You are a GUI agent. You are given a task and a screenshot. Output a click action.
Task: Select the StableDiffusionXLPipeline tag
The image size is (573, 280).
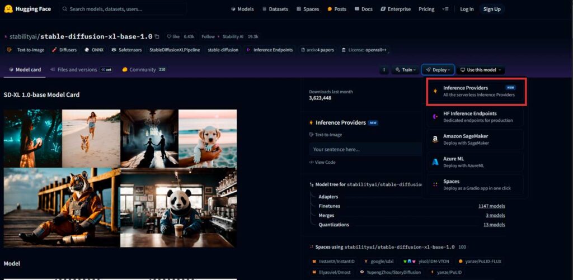pyautogui.click(x=175, y=50)
